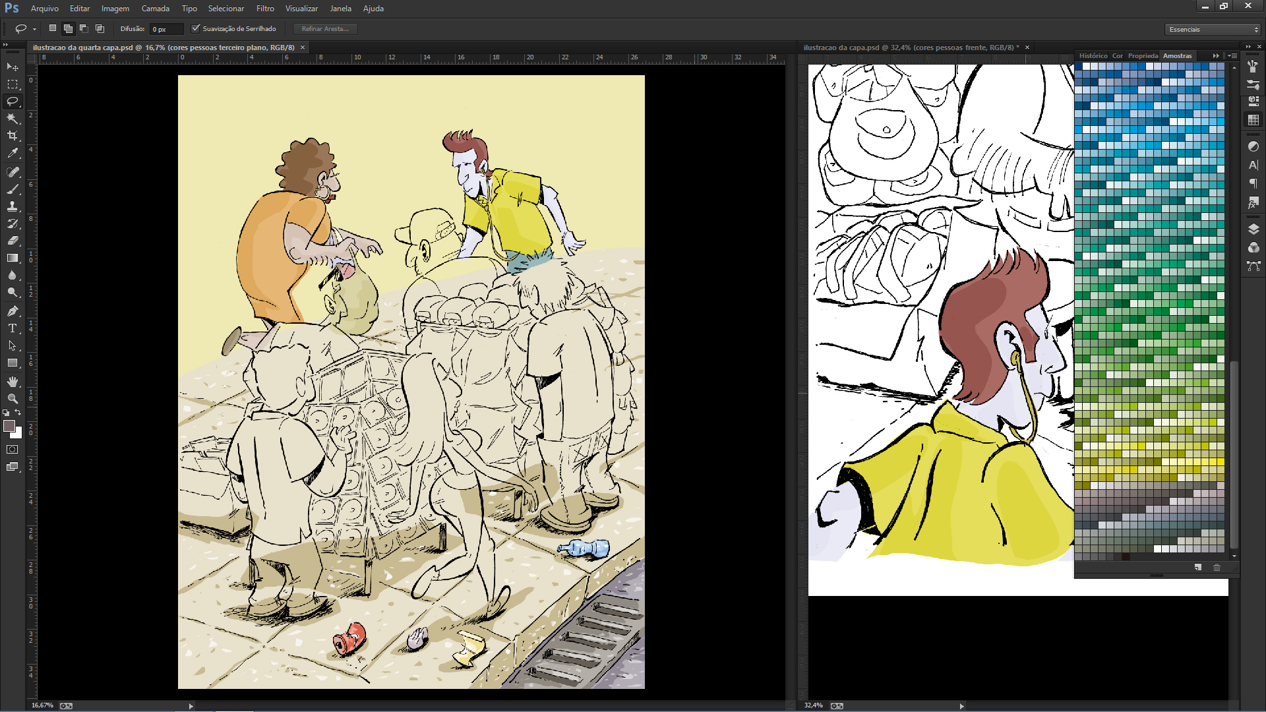The width and height of the screenshot is (1266, 712).
Task: Open the Amostras panel options menu
Action: (1233, 56)
